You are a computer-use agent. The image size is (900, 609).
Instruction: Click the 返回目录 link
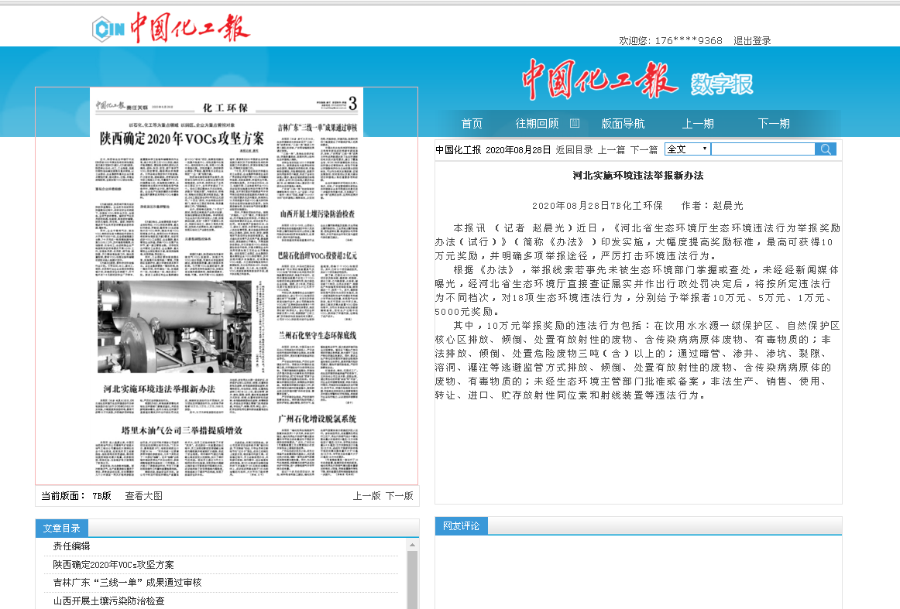[574, 150]
